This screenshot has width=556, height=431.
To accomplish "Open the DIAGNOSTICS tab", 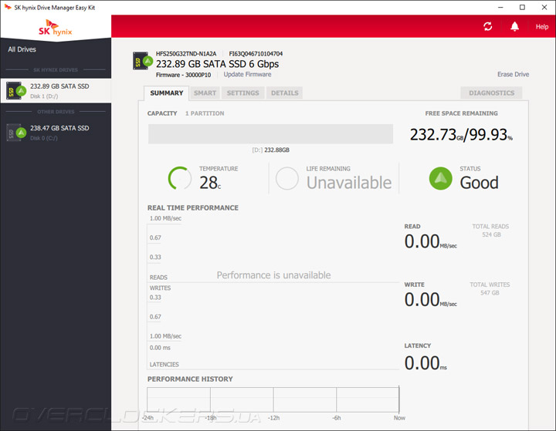I will 491,93.
